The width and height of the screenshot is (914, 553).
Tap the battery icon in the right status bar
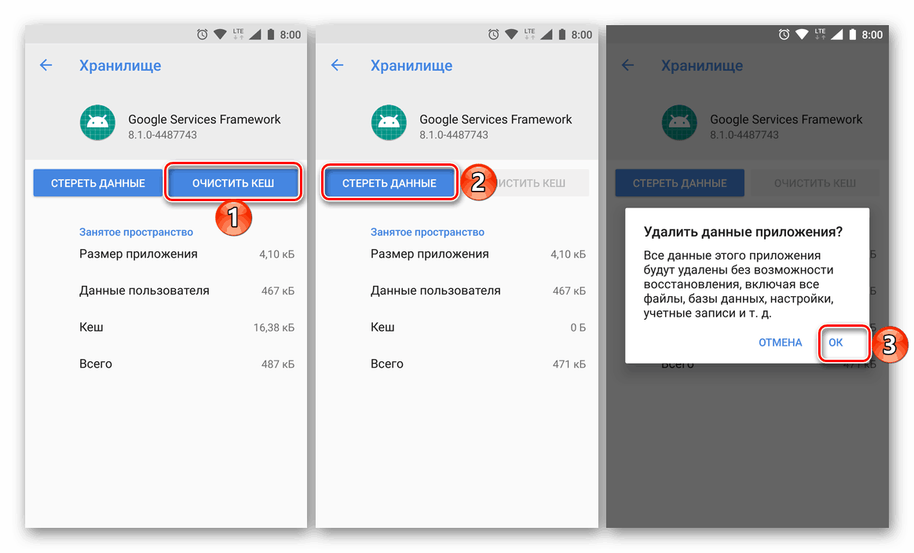click(x=852, y=35)
